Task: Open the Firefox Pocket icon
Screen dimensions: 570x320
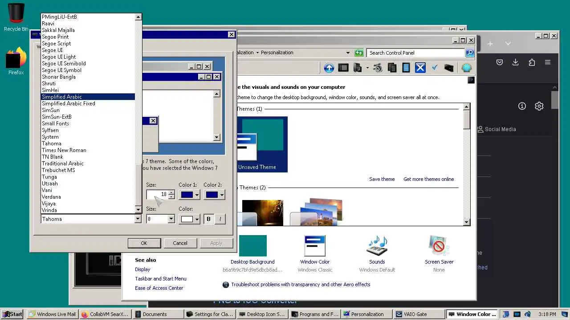Action: 500,62
